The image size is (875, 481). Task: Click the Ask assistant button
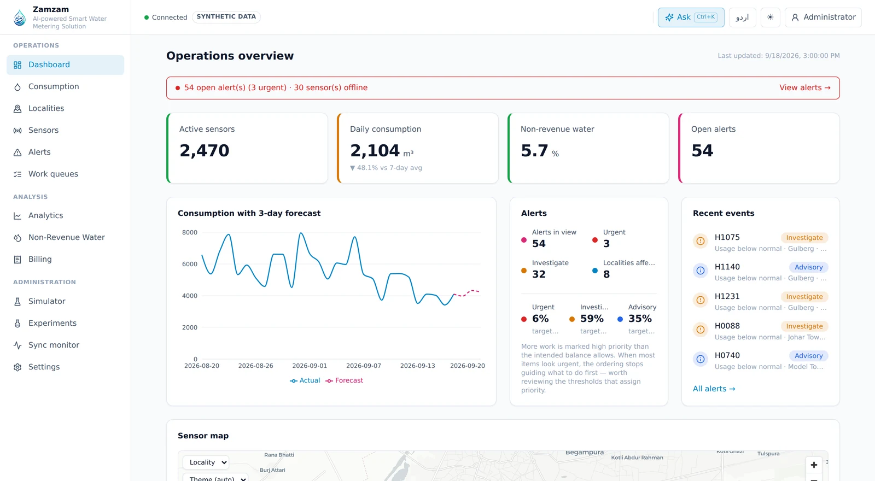click(x=691, y=17)
